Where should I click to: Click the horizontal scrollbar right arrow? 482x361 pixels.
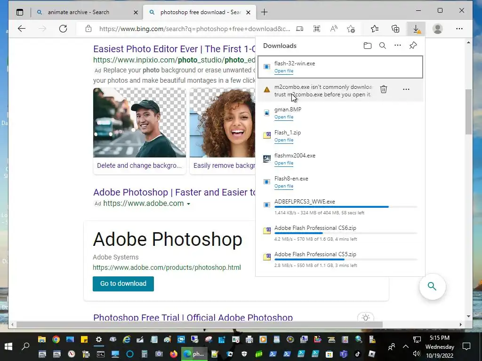pyautogui.click(x=460, y=325)
